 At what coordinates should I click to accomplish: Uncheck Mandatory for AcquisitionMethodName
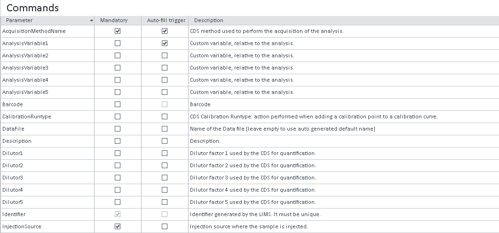coord(118,31)
